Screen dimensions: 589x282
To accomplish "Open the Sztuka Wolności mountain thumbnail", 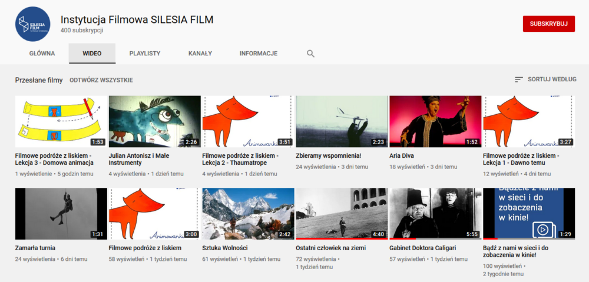I will 249,214.
